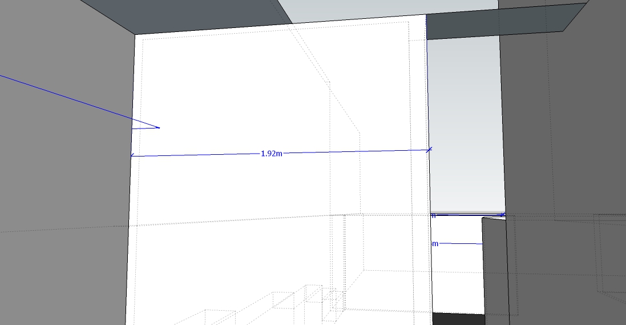
Task: Click the tip of the blue leader arrow
Action: coord(158,127)
